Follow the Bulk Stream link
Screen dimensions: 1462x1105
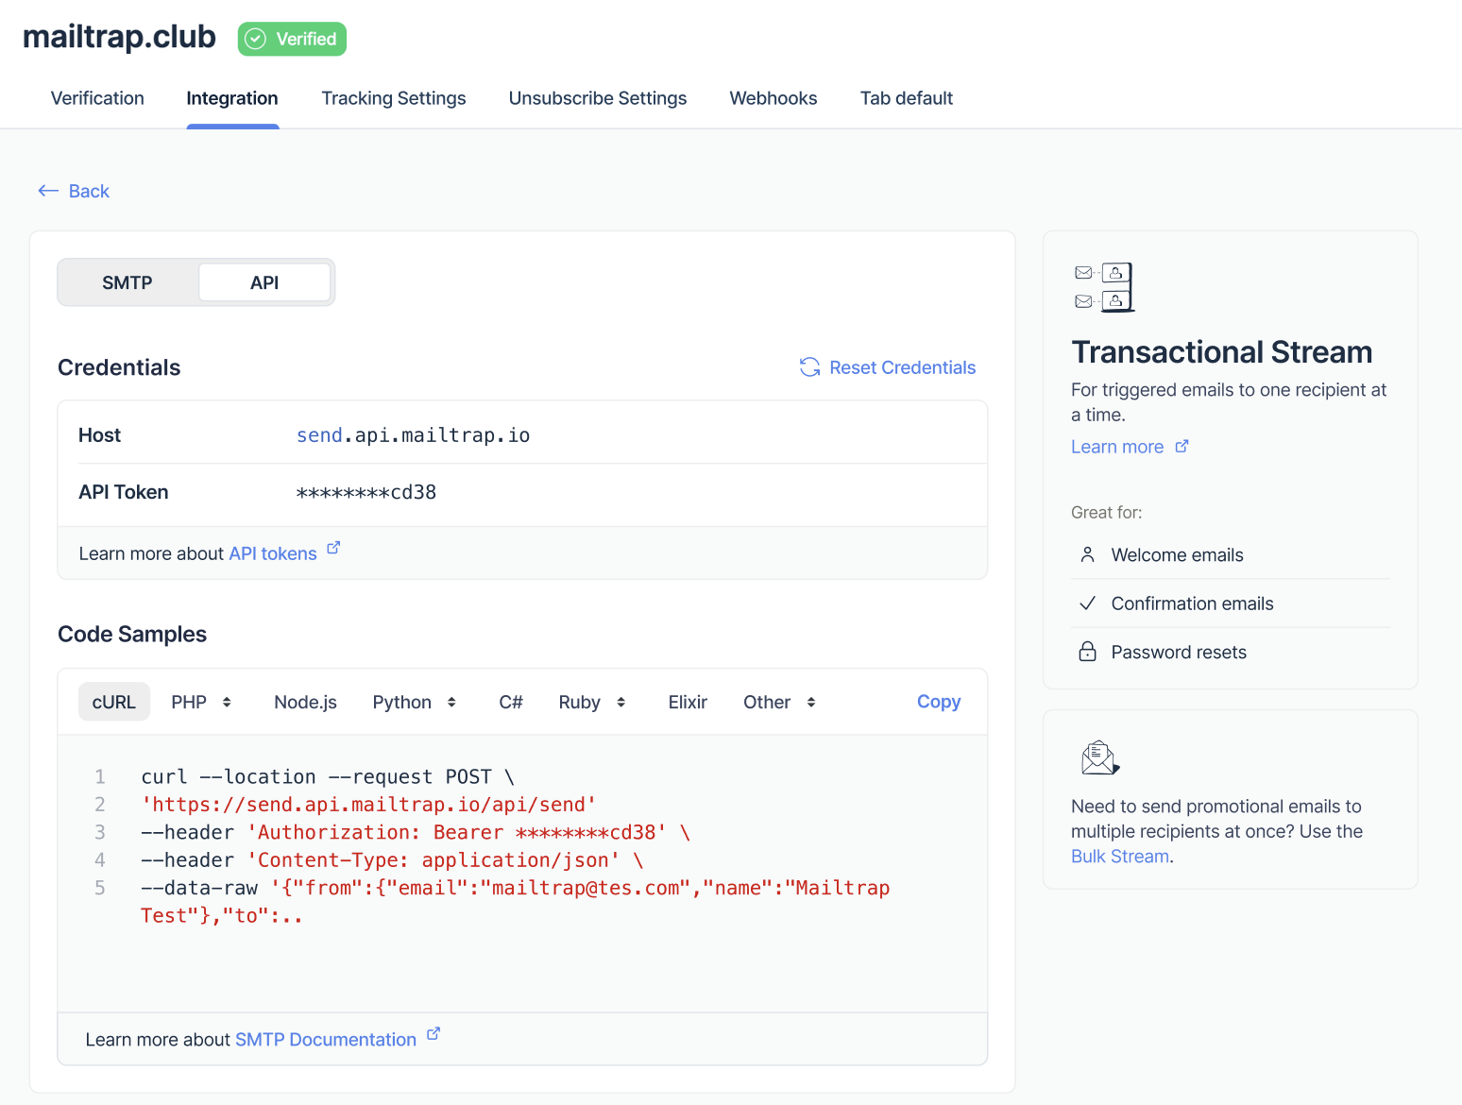point(1119,856)
